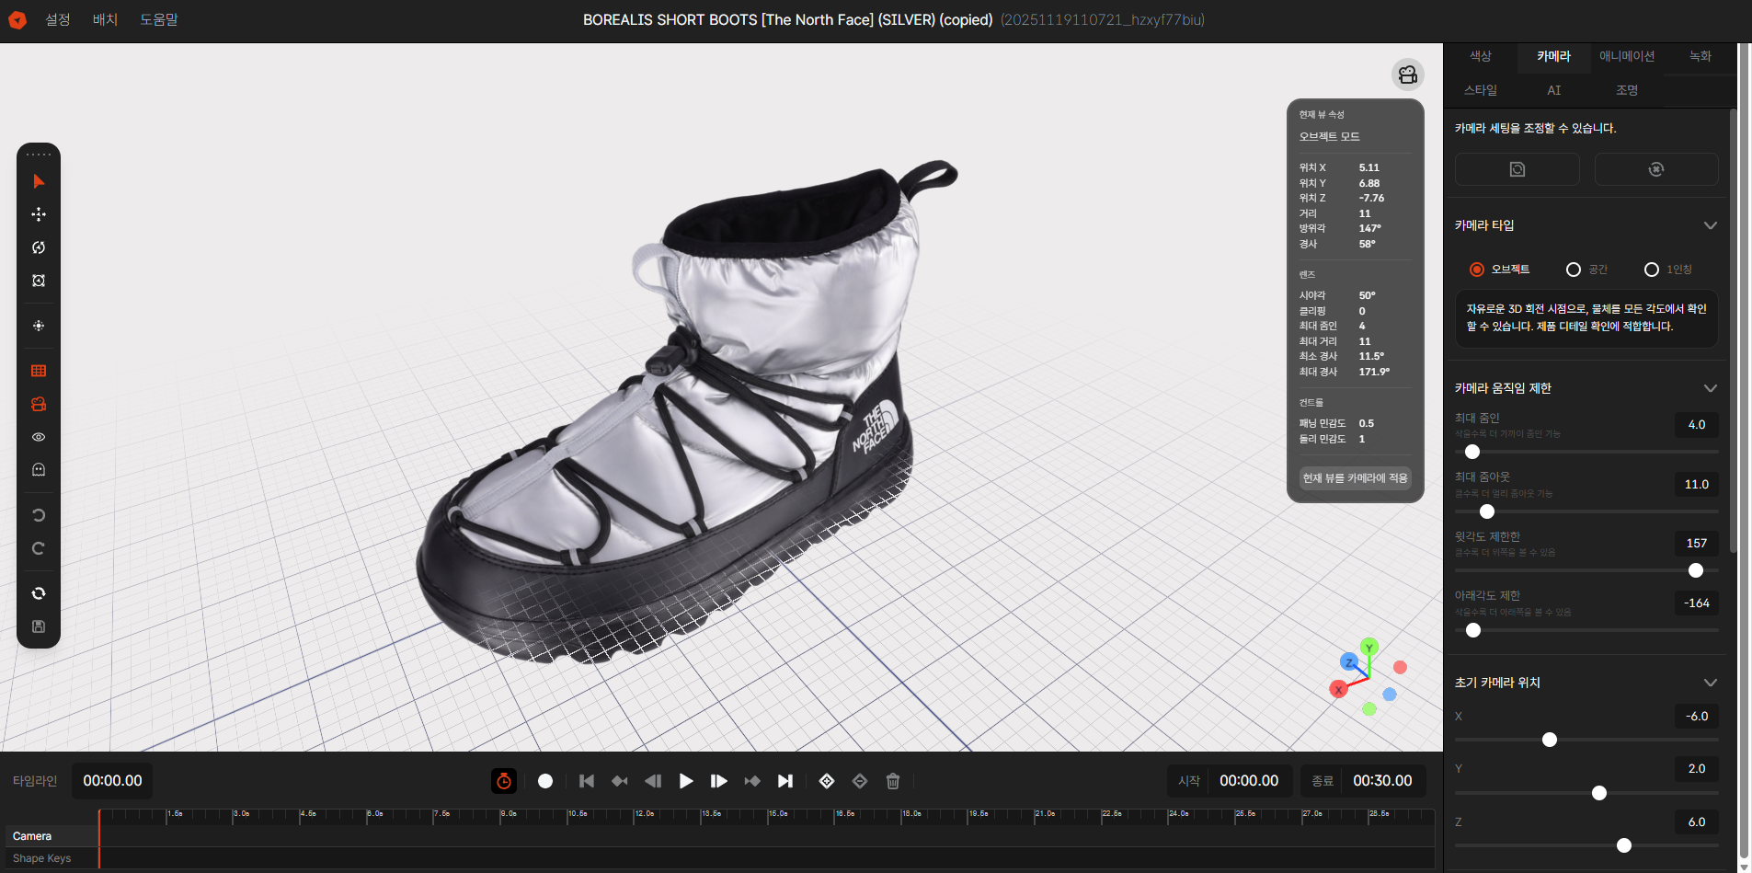Collapse the 카메라 타입 section
Viewport: 1752px width, 873px height.
(1711, 225)
